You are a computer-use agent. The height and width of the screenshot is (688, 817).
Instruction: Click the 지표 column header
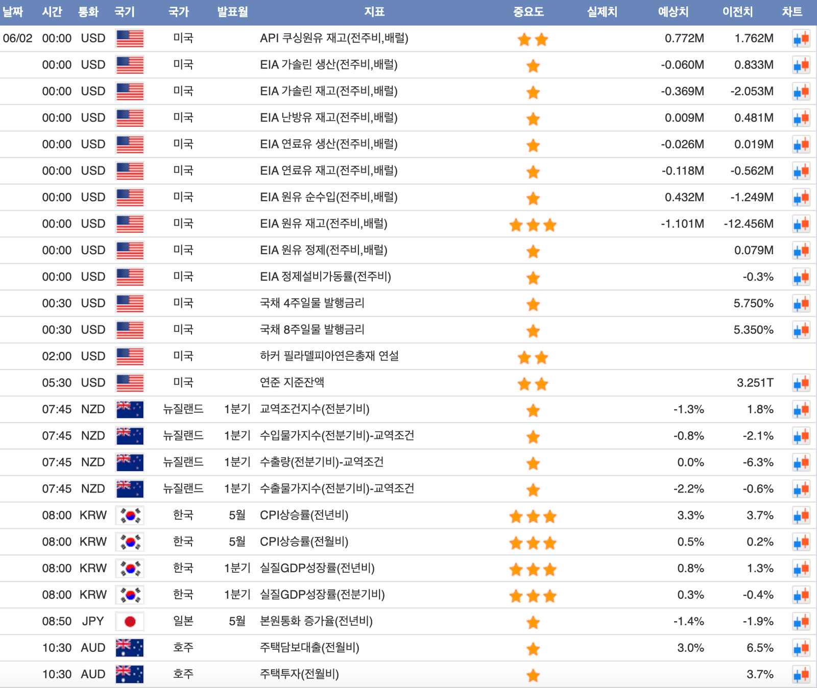374,12
